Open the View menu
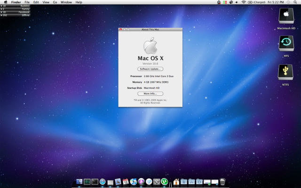Viewport: 301px width, 188px height. (46, 2)
